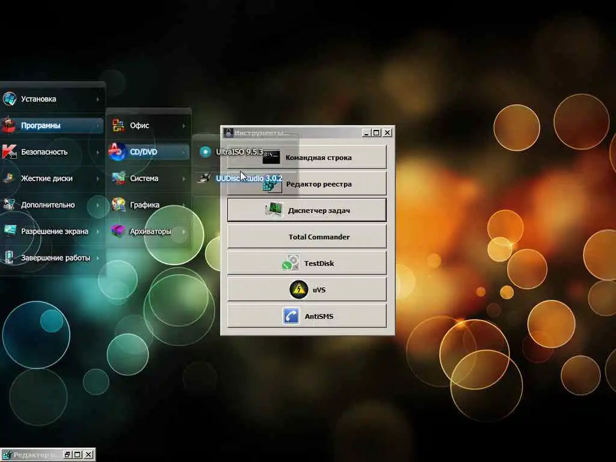Expand the Программы submenu arrow
The image size is (616, 462).
pyautogui.click(x=98, y=126)
